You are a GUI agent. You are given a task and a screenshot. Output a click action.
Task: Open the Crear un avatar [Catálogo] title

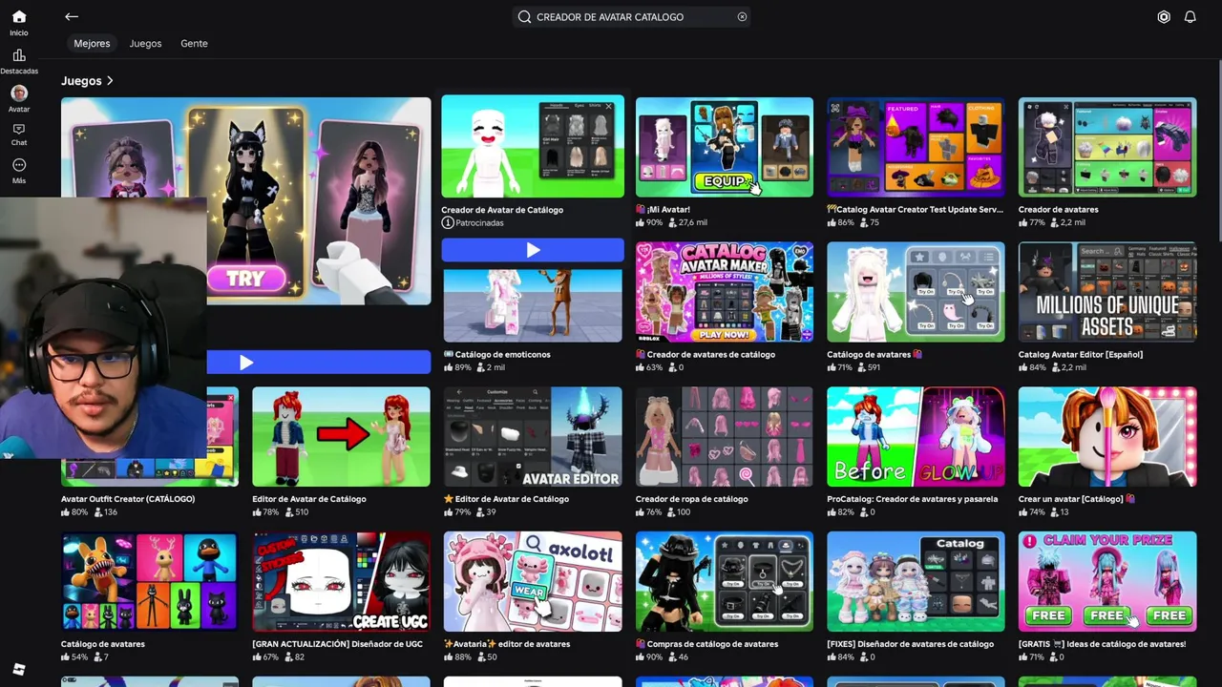[1077, 499]
